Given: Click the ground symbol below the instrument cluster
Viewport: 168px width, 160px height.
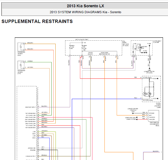Looking at the screenshot, I should 150,68.
